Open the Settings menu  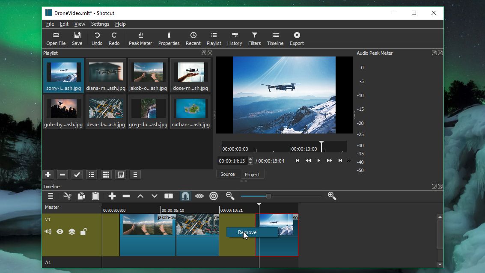tap(100, 24)
